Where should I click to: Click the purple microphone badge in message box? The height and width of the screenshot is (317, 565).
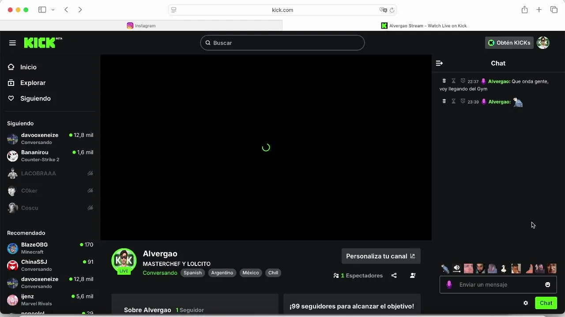coord(449,285)
